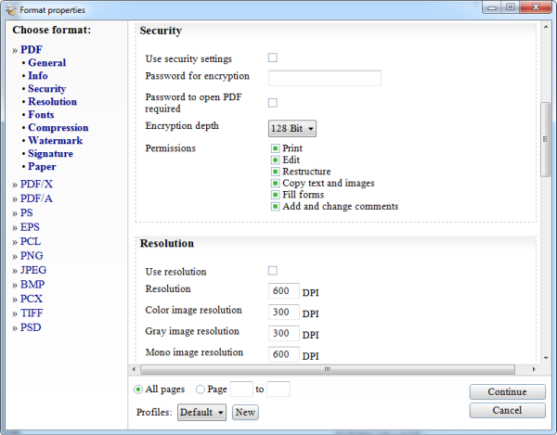Enable the Use resolution checkbox

pyautogui.click(x=273, y=271)
